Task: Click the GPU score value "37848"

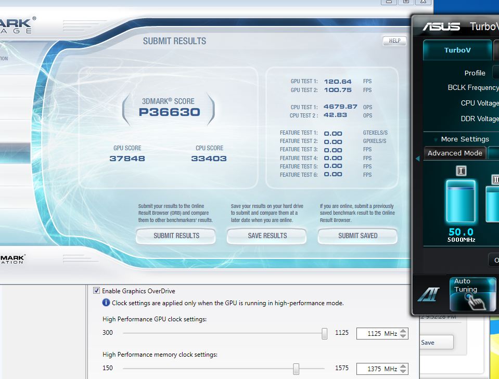Action: pyautogui.click(x=127, y=159)
